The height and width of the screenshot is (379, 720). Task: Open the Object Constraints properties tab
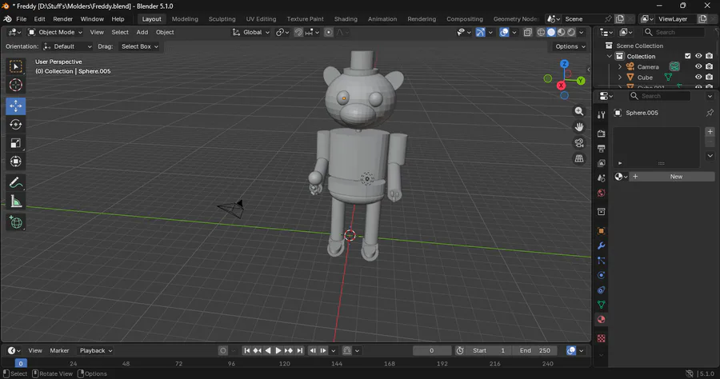[x=601, y=290]
